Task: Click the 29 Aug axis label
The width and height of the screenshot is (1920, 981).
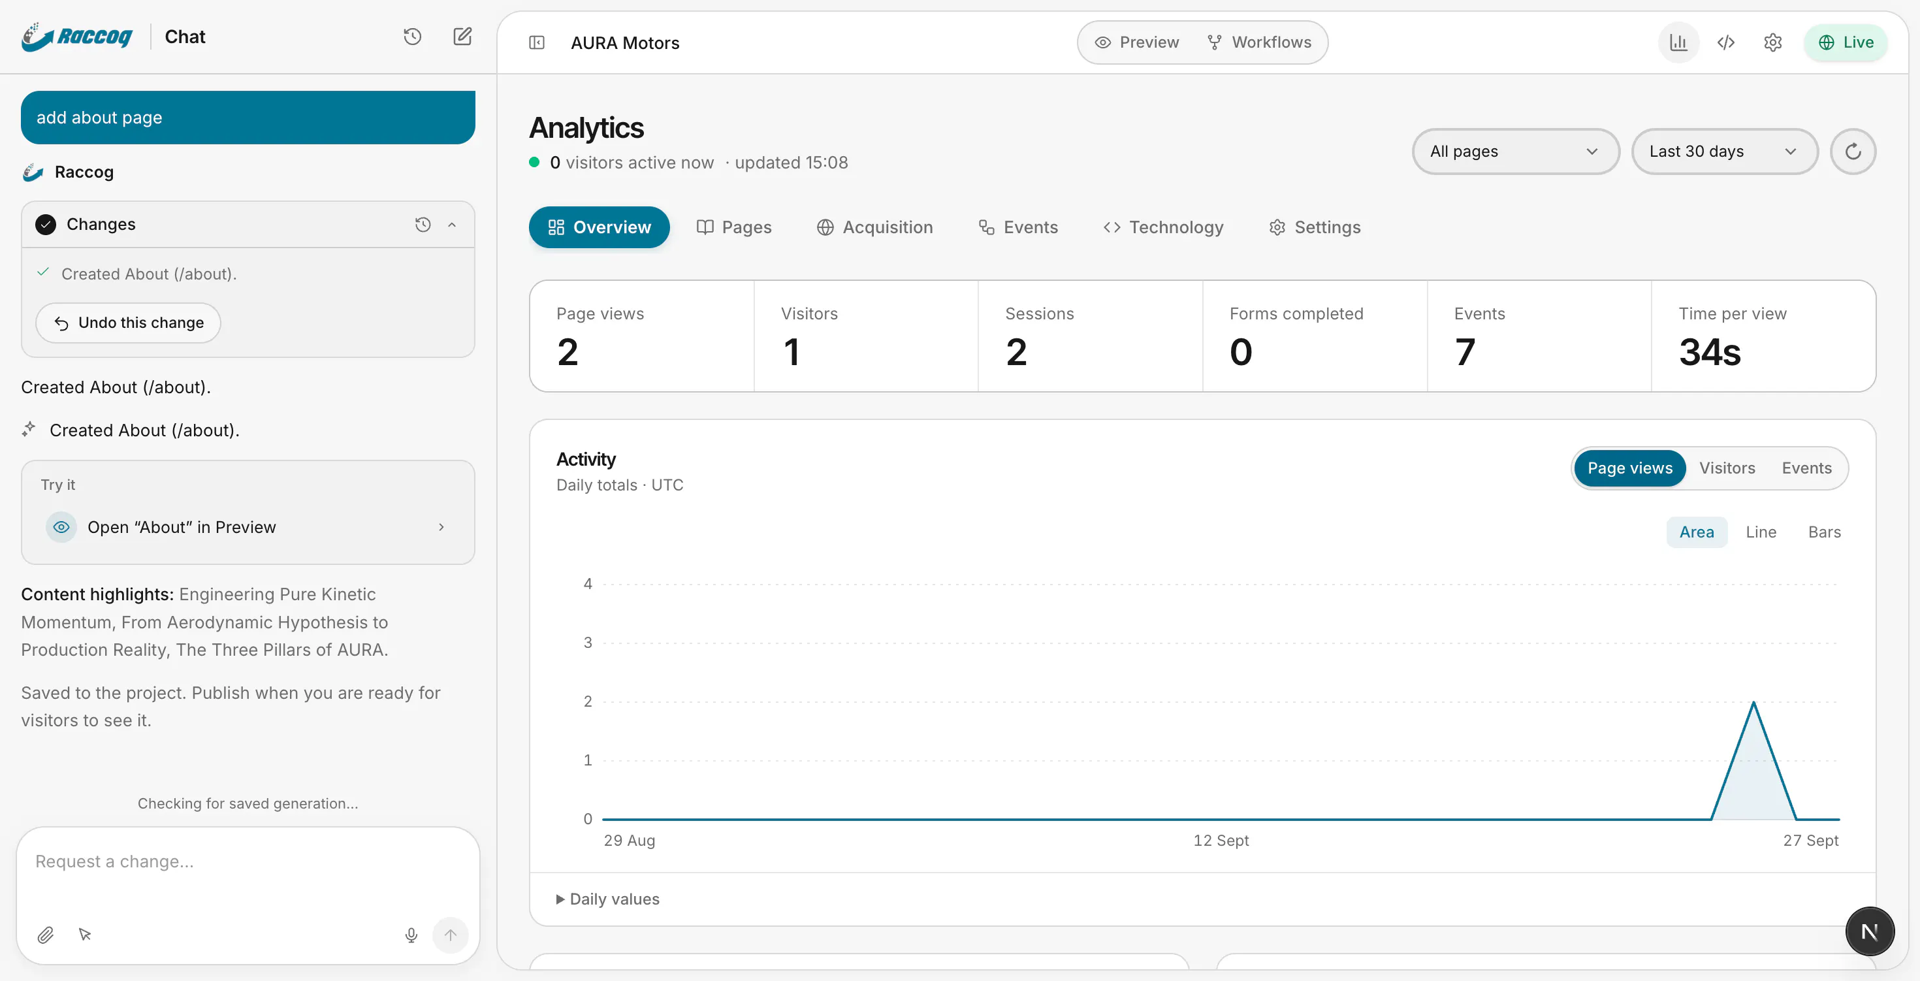Action: click(629, 840)
